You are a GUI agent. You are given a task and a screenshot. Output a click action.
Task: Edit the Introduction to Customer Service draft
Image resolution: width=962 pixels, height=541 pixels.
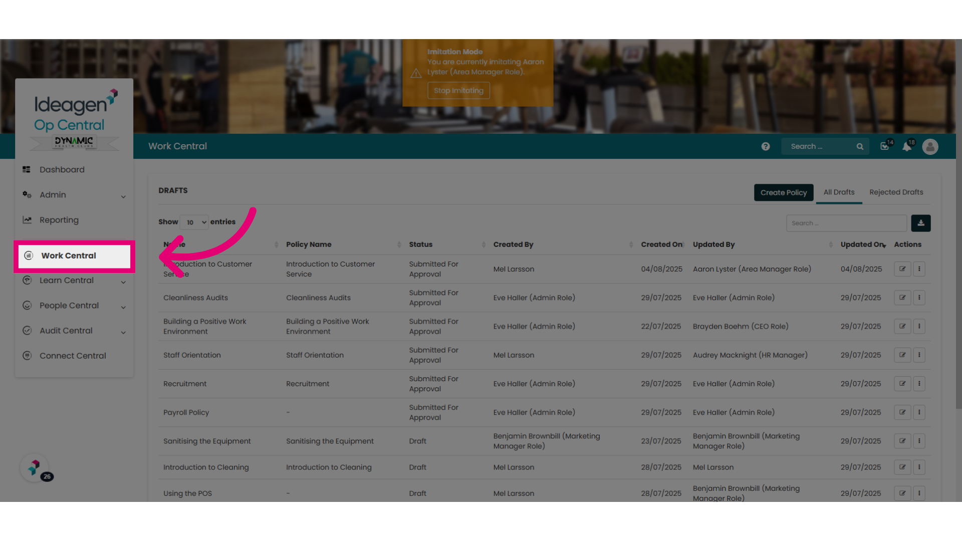902,269
